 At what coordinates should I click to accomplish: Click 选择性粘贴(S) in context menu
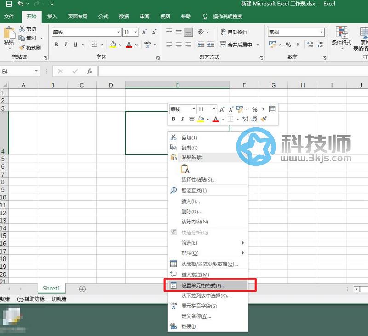pos(208,180)
